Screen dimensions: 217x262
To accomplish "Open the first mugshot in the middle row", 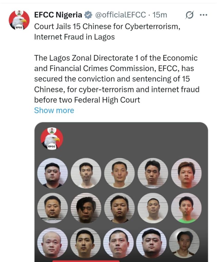I will (x=52, y=208).
